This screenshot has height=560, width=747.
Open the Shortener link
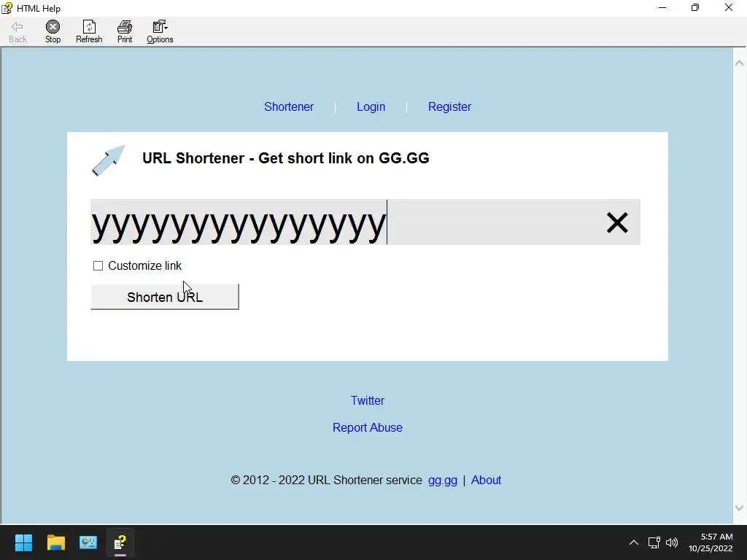(x=289, y=106)
